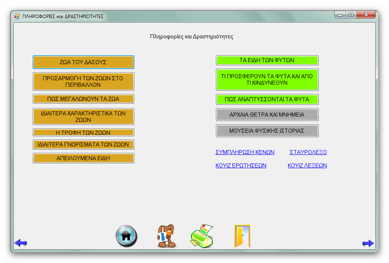This screenshot has height=263, width=389.
Task: Go forward with the blue right arrow
Action: click(x=368, y=243)
